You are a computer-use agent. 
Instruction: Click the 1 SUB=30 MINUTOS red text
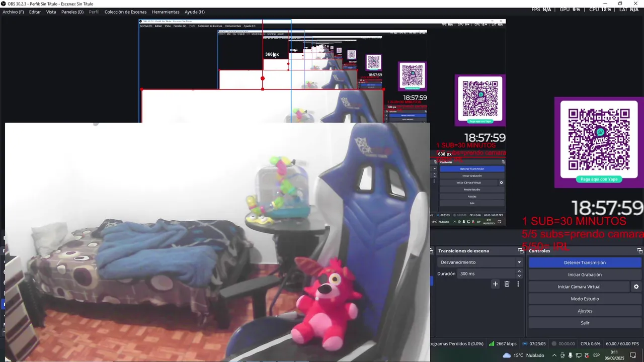tap(574, 221)
